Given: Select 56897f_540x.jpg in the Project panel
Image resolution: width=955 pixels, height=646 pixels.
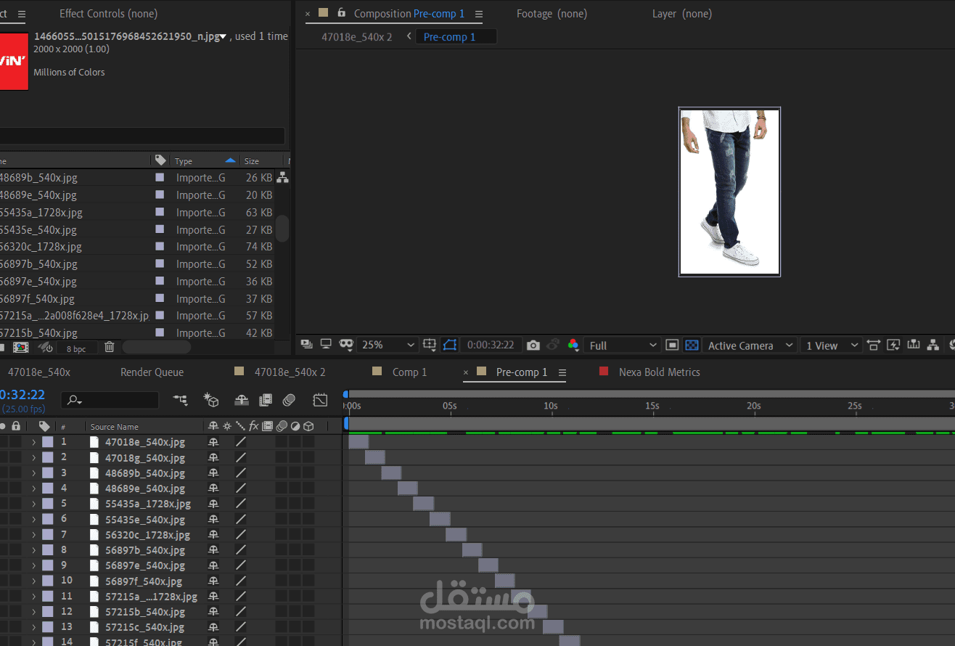Looking at the screenshot, I should point(38,298).
